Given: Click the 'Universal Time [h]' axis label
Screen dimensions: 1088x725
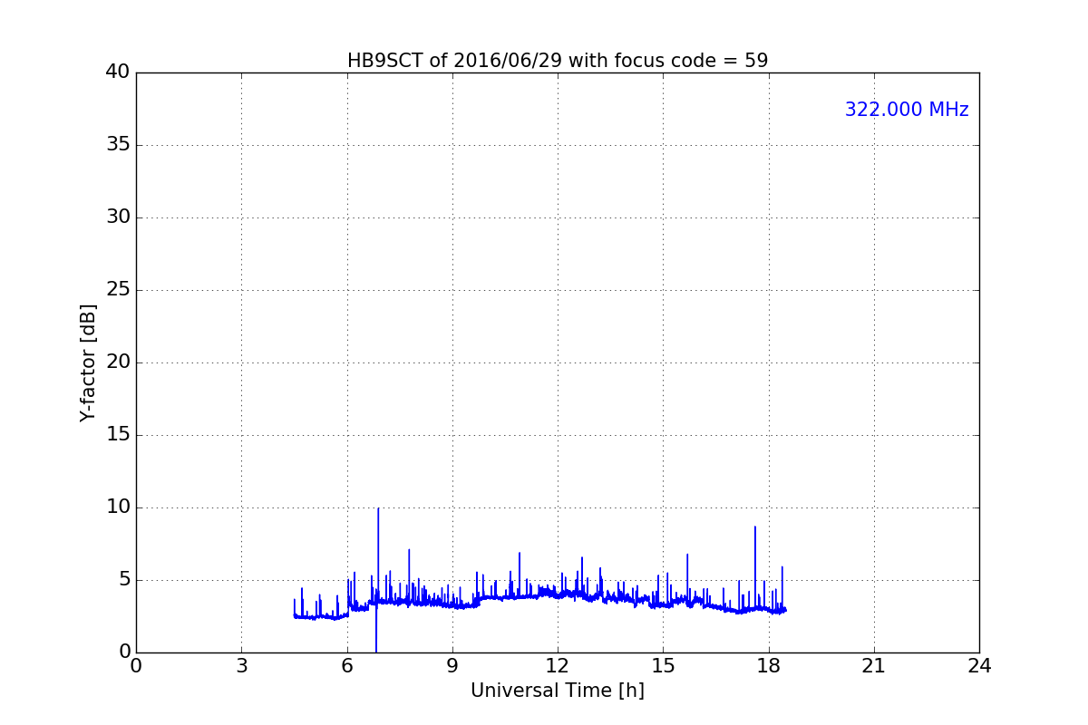Looking at the screenshot, I should pyautogui.click(x=558, y=691).
